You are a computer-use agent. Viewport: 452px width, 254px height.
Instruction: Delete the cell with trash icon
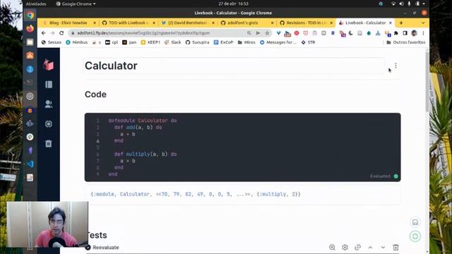coord(395,248)
